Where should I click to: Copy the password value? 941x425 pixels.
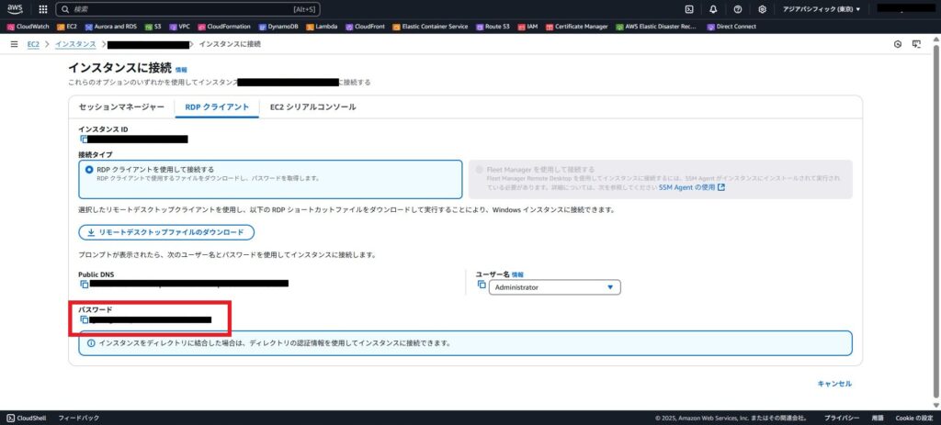click(x=84, y=319)
